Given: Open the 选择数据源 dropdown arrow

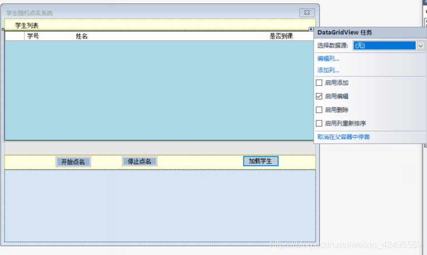Looking at the screenshot, I should pos(420,46).
